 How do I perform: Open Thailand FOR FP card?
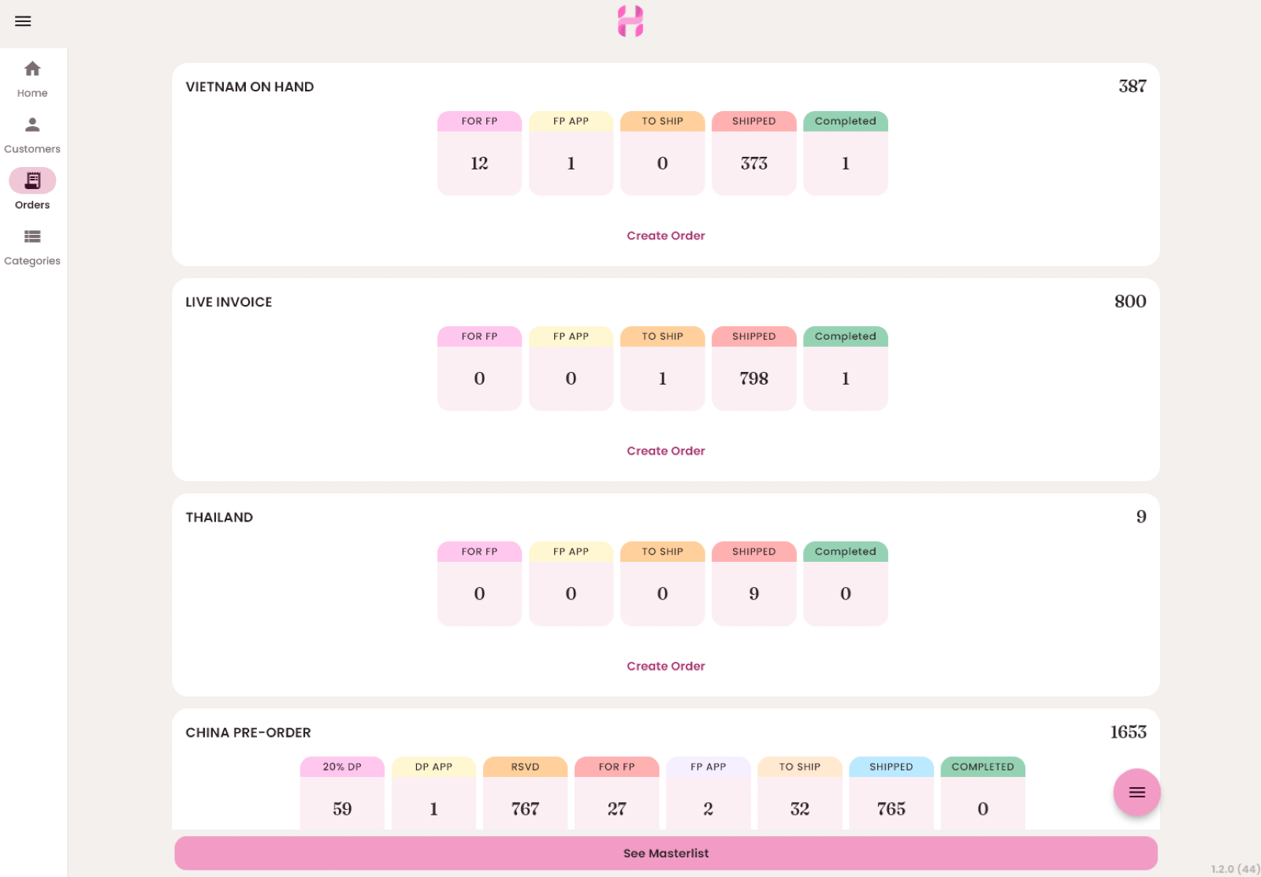pos(479,583)
